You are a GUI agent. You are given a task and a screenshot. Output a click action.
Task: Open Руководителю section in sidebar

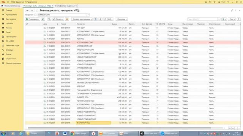click(x=11, y=15)
